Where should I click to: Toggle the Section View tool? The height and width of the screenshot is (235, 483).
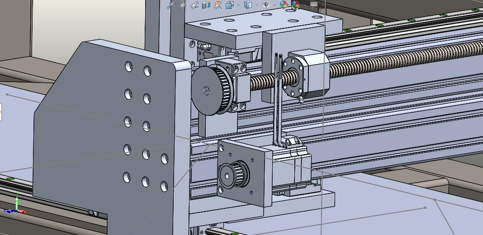pyautogui.click(x=206, y=5)
